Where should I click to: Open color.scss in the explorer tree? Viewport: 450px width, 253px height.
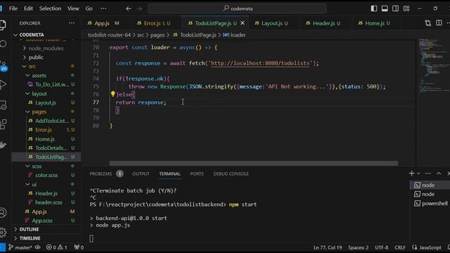click(x=46, y=175)
